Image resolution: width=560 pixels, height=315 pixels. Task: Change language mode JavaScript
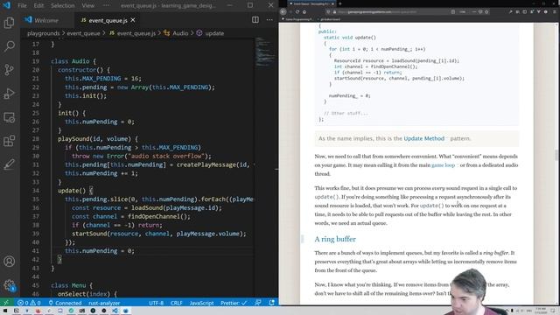coord(201,303)
